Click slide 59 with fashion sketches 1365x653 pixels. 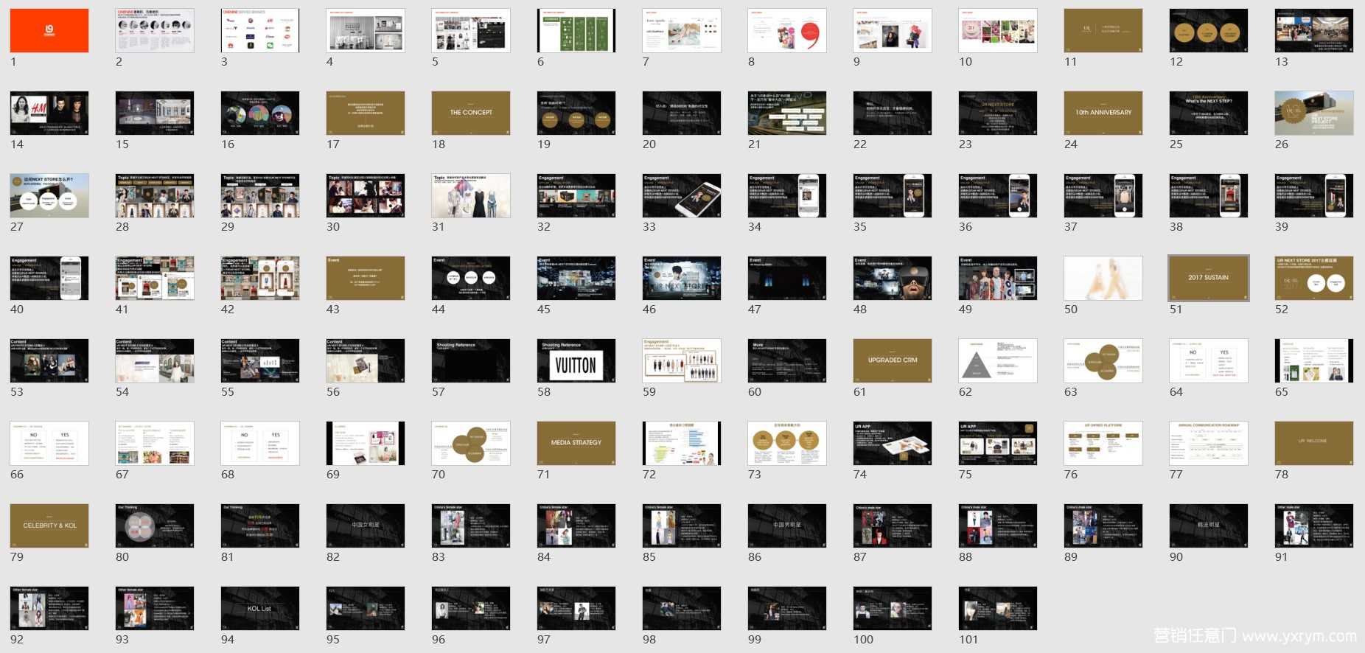682,360
